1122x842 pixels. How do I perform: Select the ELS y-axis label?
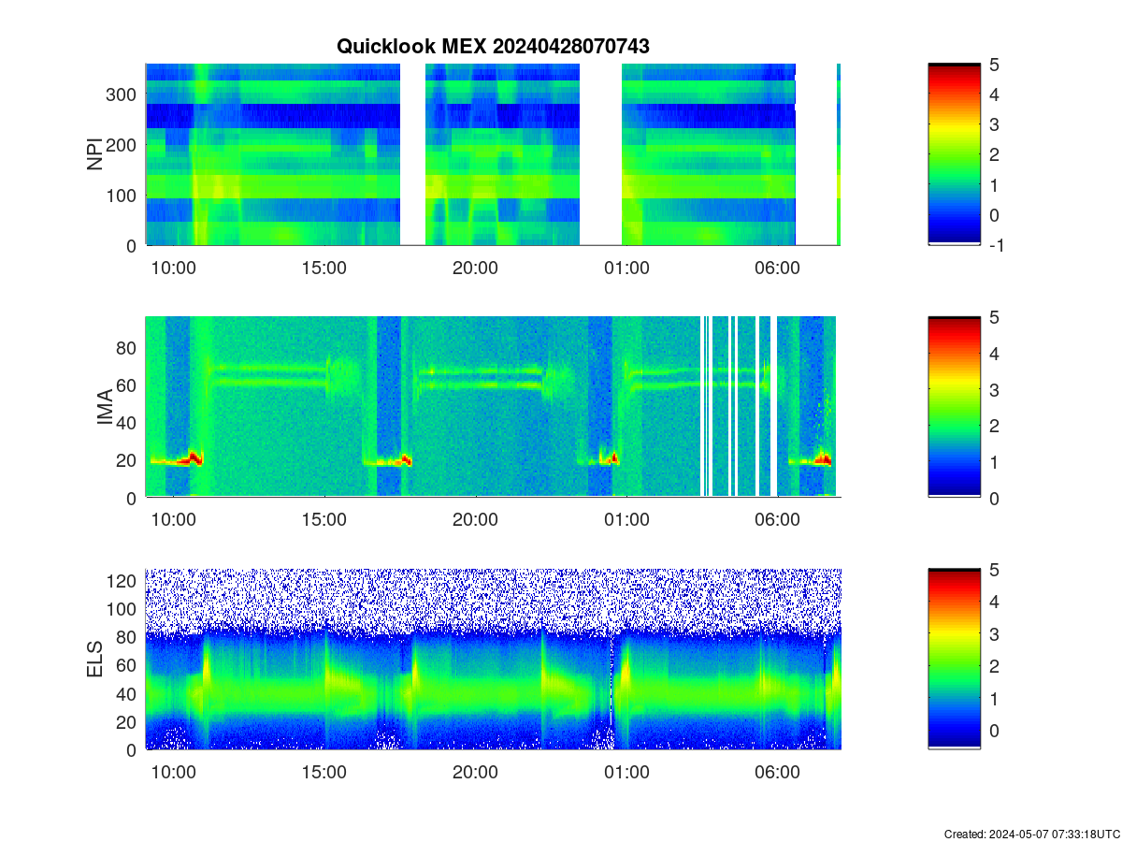click(x=94, y=659)
